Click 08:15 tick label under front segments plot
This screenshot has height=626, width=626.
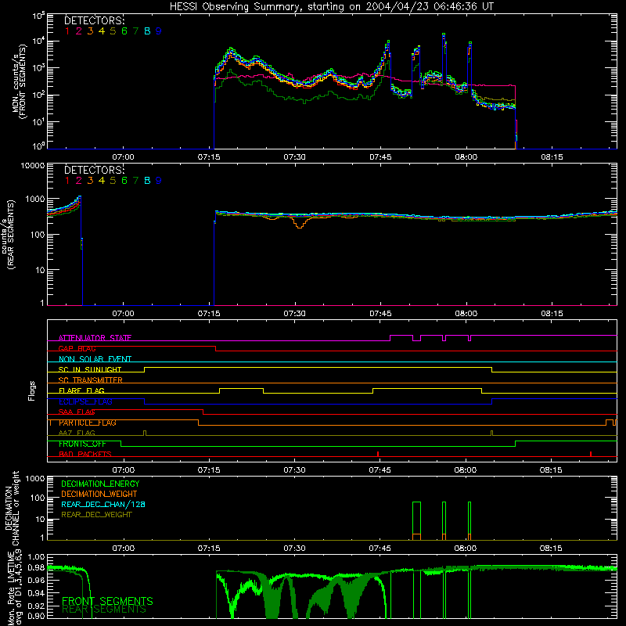click(x=552, y=157)
